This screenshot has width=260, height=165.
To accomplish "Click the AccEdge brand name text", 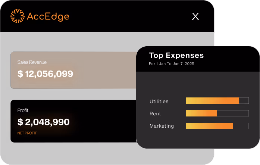I will tap(48, 17).
